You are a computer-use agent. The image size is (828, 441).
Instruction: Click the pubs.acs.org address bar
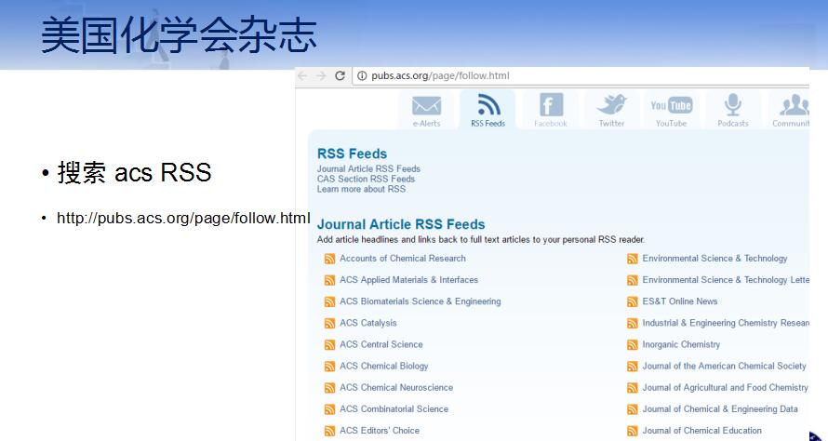[581, 75]
